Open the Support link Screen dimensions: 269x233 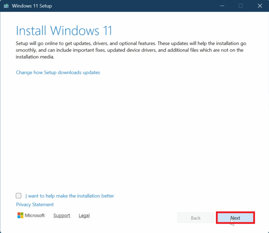point(62,216)
